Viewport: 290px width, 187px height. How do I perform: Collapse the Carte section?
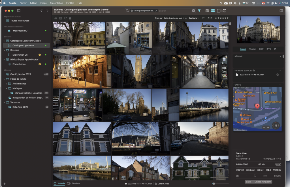point(280,85)
